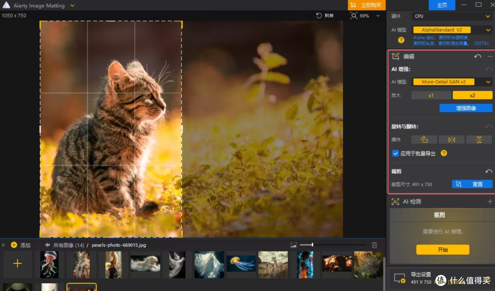
Task: Undo edits in 编辑 panel header
Action: coord(477,56)
